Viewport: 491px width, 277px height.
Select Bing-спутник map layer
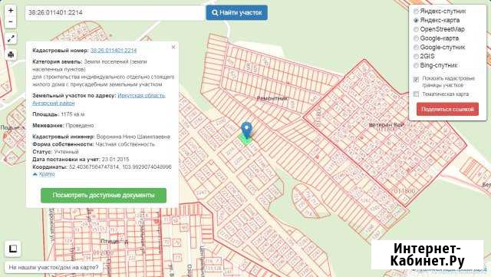pos(416,65)
